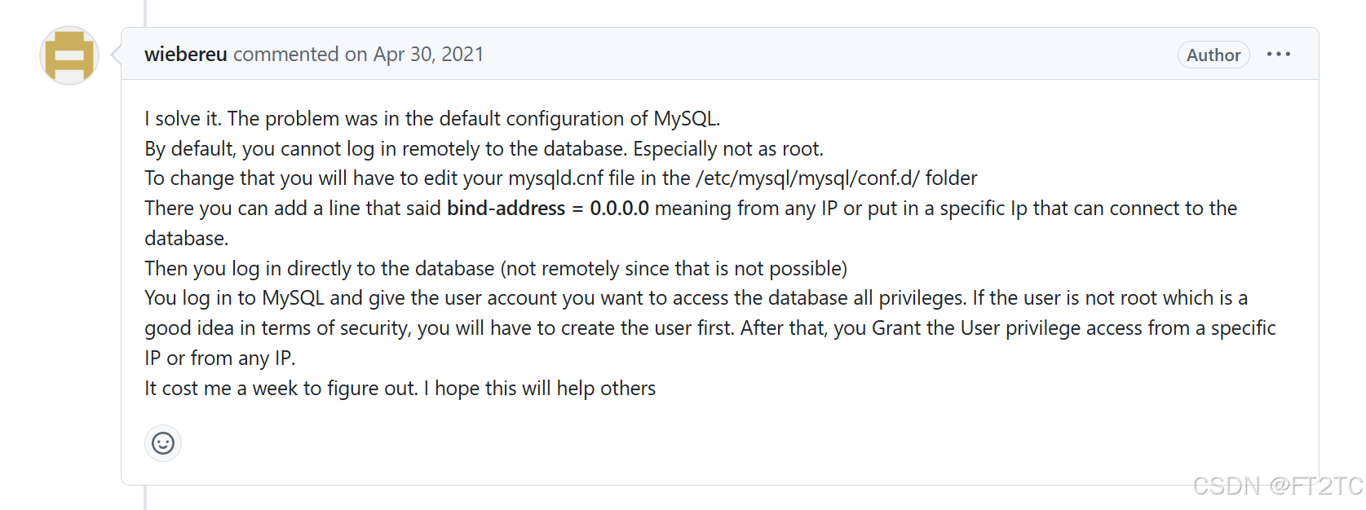Viewport: 1366px width, 510px height.
Task: Activate the more-actions icon on the header
Action: tap(1279, 54)
